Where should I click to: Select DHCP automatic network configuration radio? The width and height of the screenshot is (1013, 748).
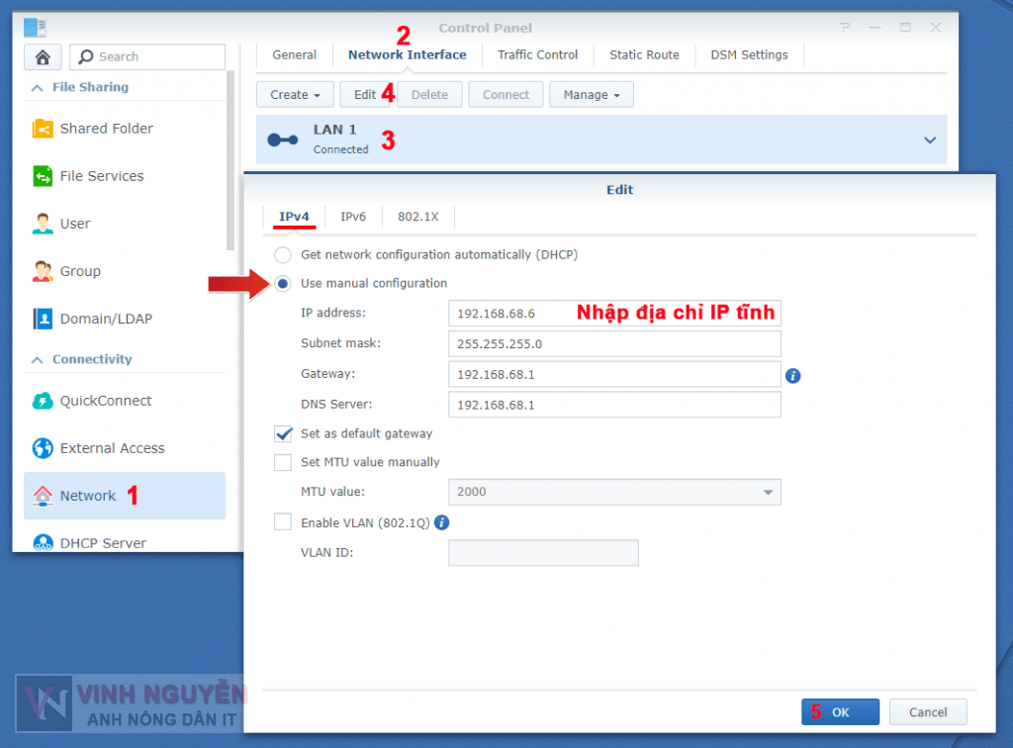tap(283, 254)
